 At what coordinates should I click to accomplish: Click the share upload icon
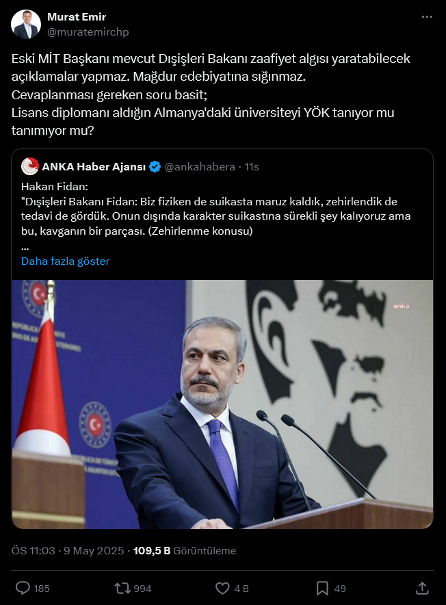[x=422, y=588]
